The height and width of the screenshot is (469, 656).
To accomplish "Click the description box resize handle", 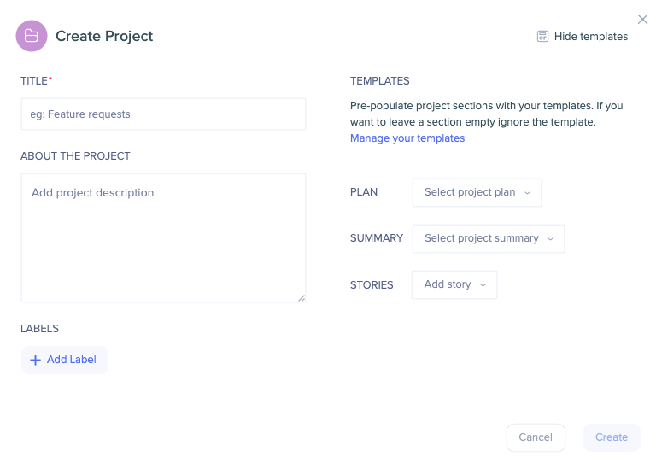I will click(302, 298).
